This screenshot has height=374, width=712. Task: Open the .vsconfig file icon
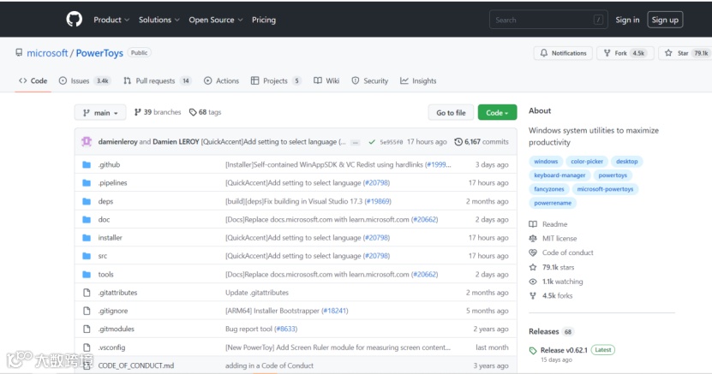(x=87, y=347)
